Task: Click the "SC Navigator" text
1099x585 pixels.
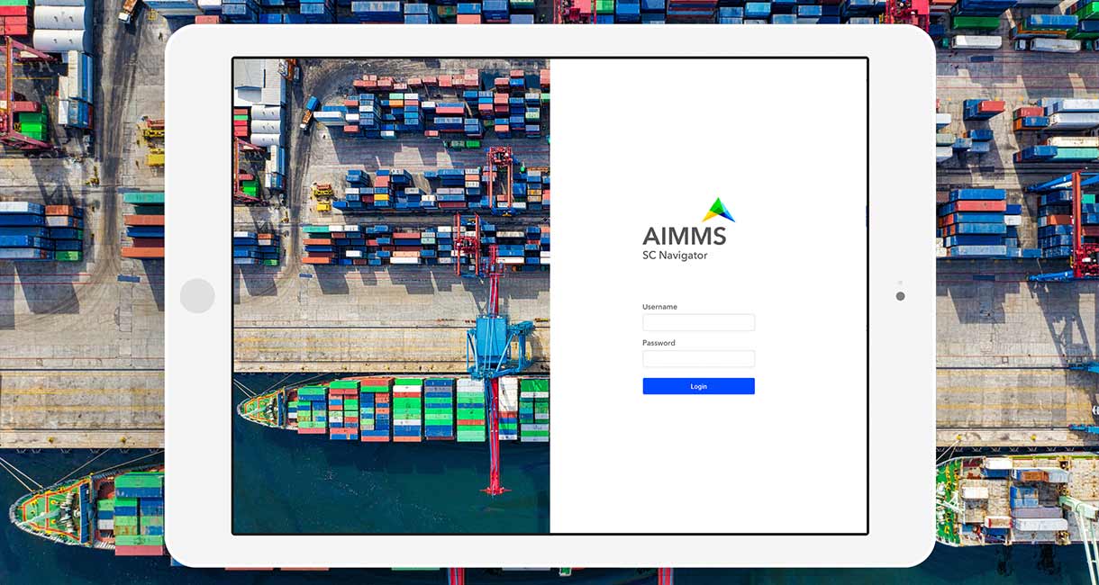Action: pos(675,256)
